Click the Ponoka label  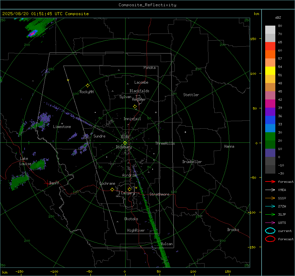coord(149,68)
